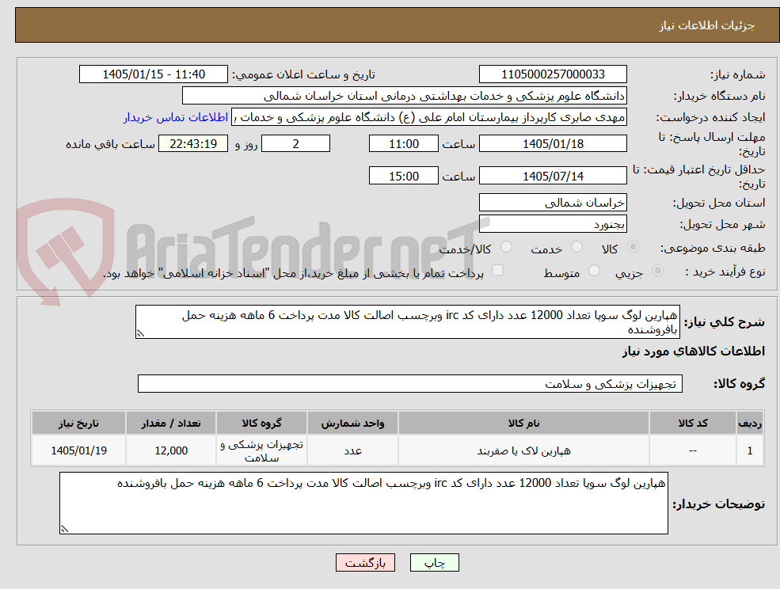Click the need number field 1105000257000033
This screenshot has width=780, height=589.
click(x=553, y=74)
